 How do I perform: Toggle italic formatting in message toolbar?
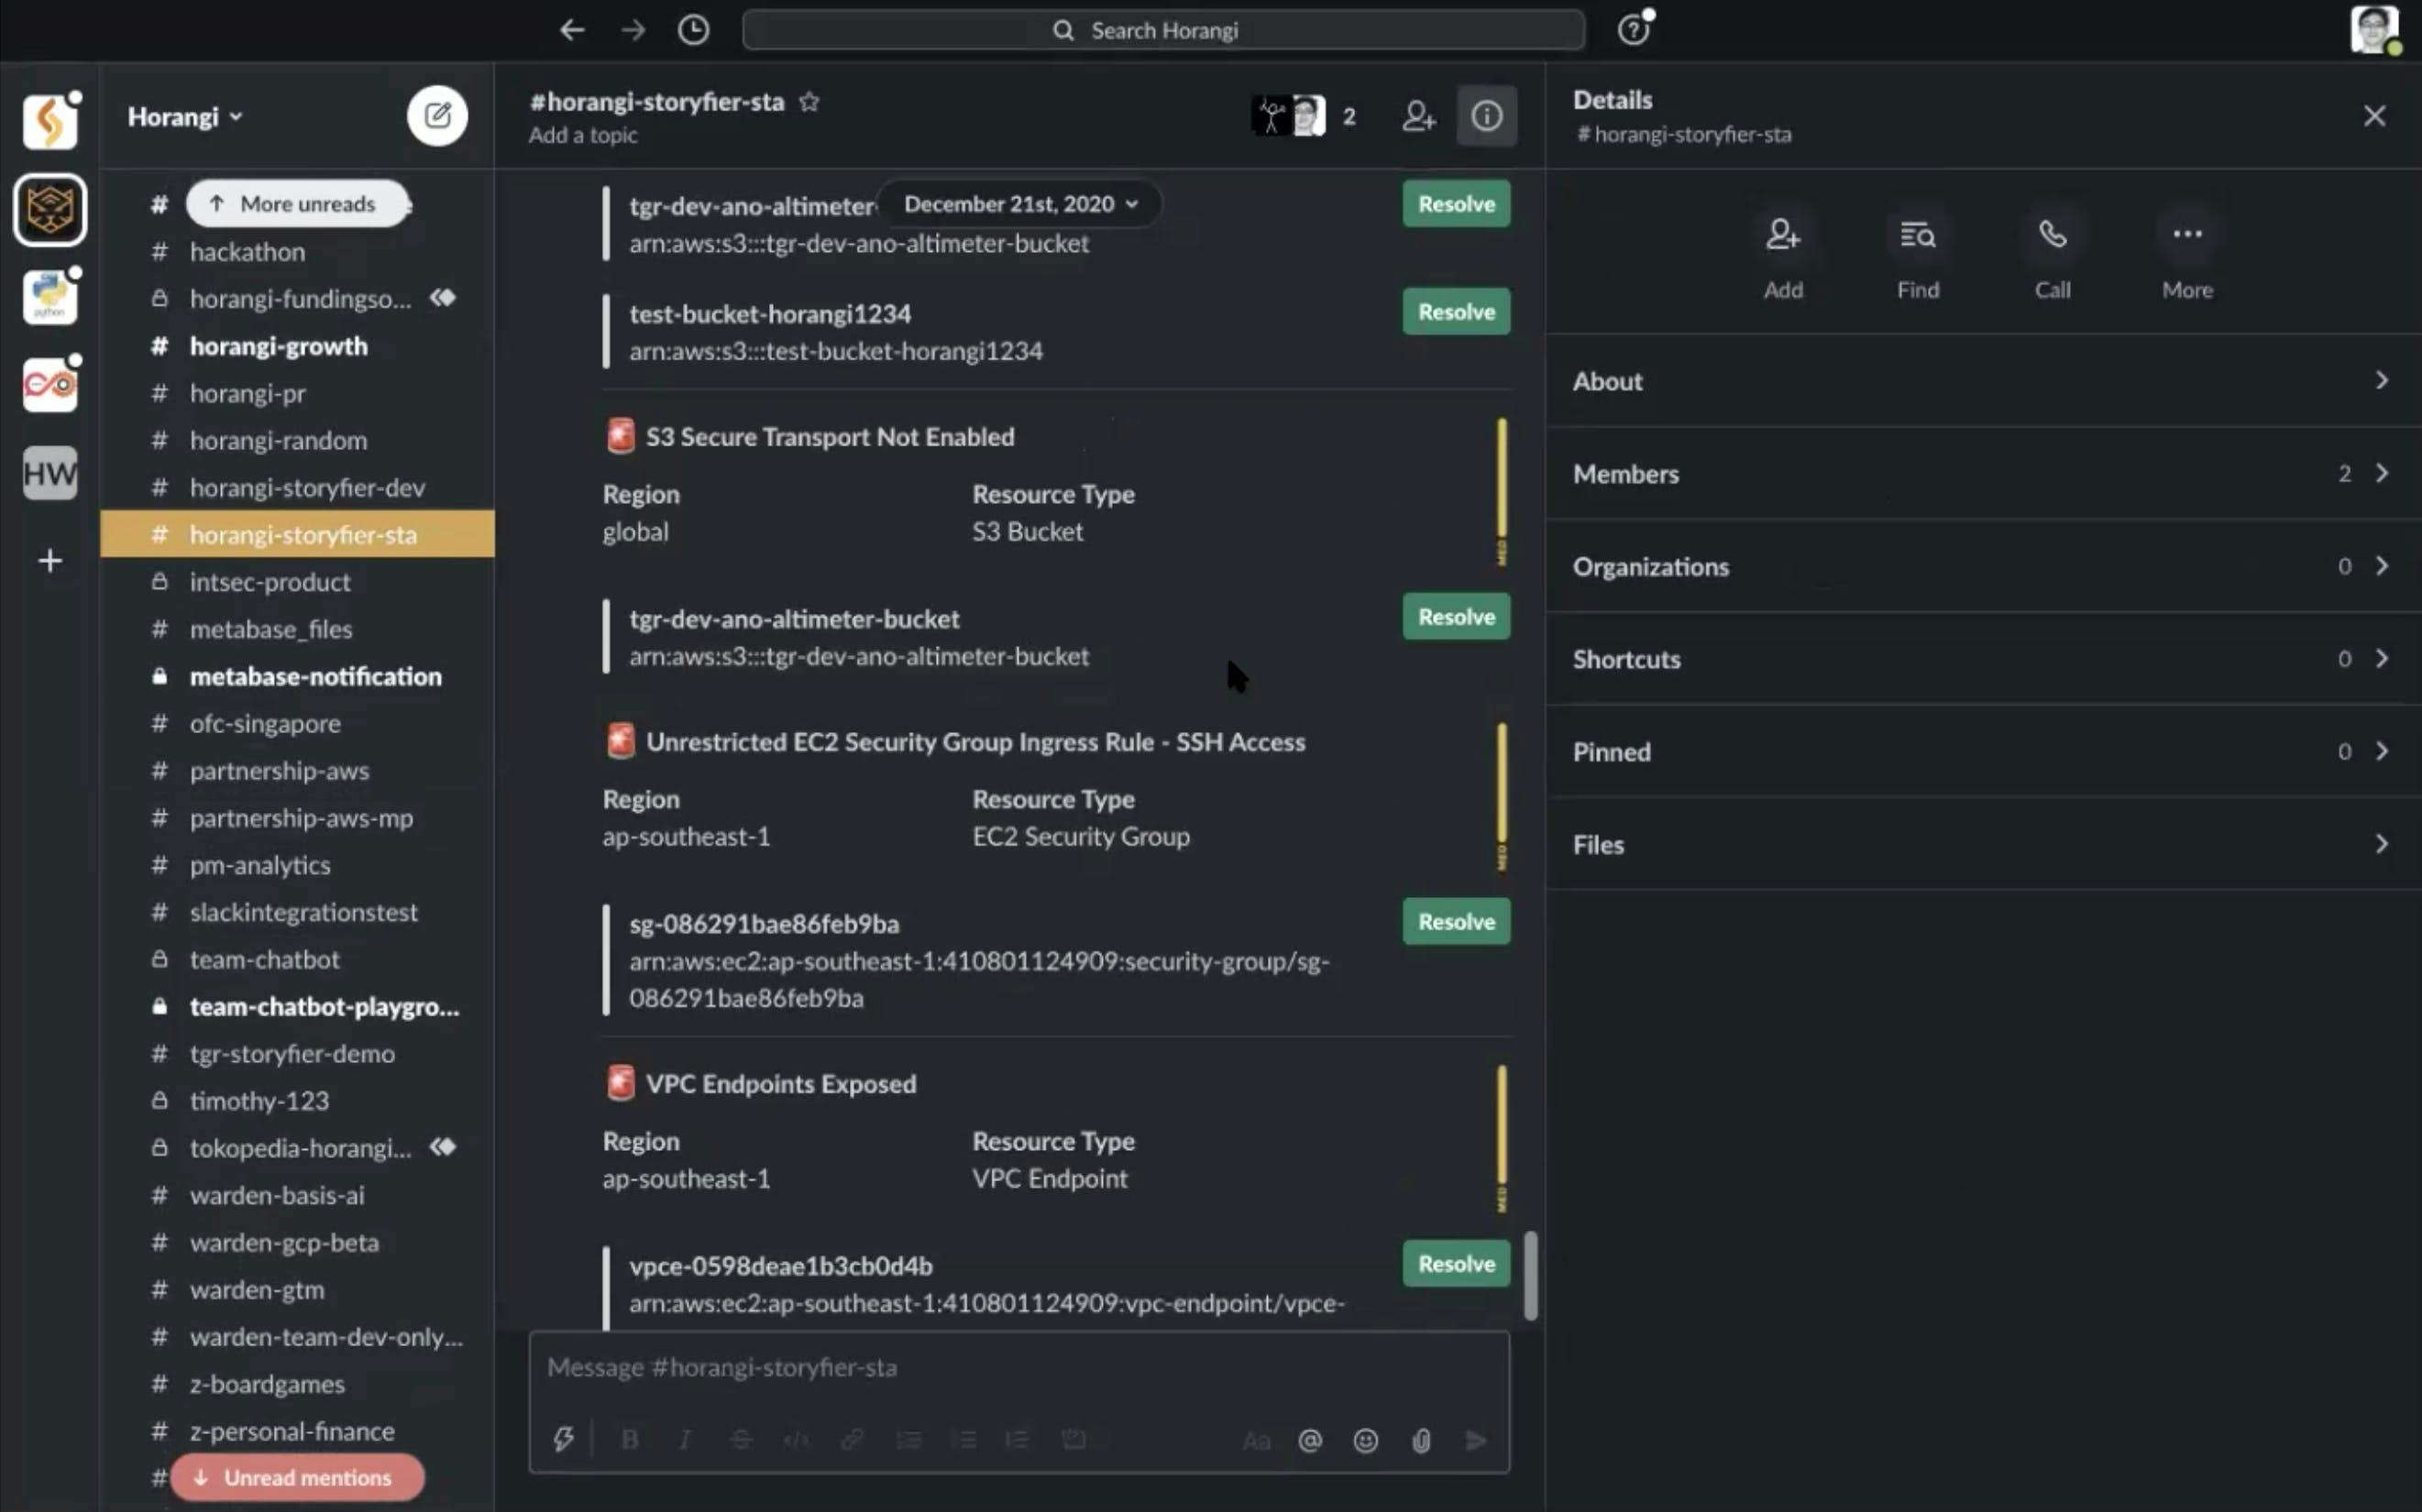[685, 1441]
